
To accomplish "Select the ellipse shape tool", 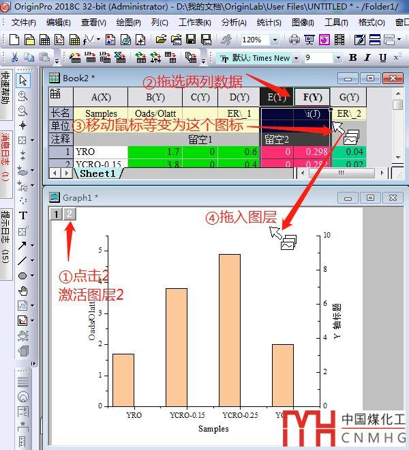I will pos(22,276).
